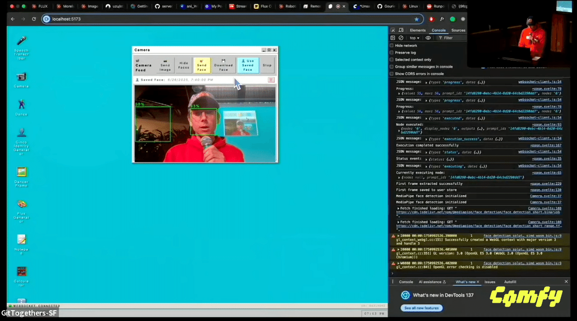Reload the page in the browser
The image size is (577, 321).
pos(34,19)
